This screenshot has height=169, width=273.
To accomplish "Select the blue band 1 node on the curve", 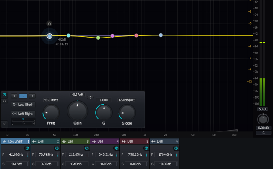I will pos(49,36).
